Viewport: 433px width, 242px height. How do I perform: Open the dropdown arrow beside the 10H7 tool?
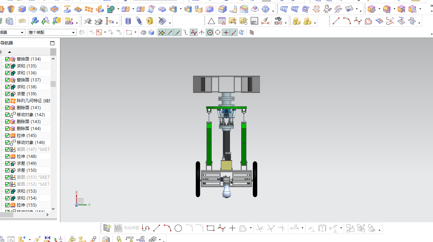click(x=286, y=23)
